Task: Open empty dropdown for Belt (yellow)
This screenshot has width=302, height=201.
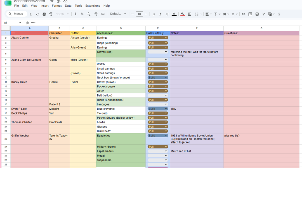Action: (x=158, y=95)
